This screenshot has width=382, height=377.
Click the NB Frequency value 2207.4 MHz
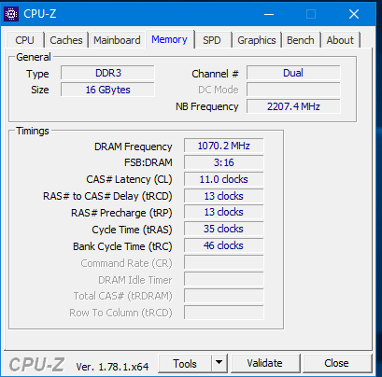point(293,106)
